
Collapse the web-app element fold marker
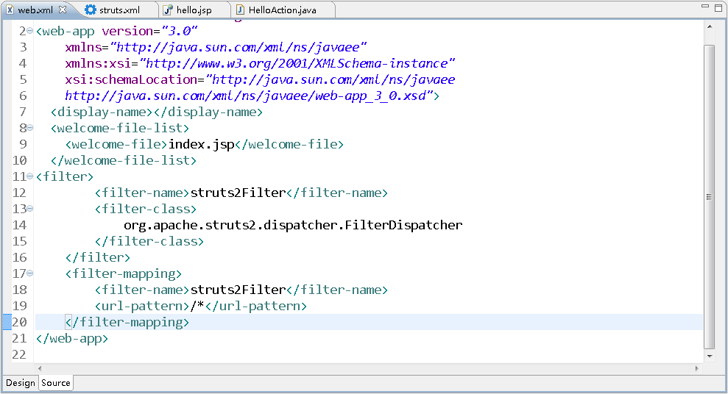coord(30,31)
